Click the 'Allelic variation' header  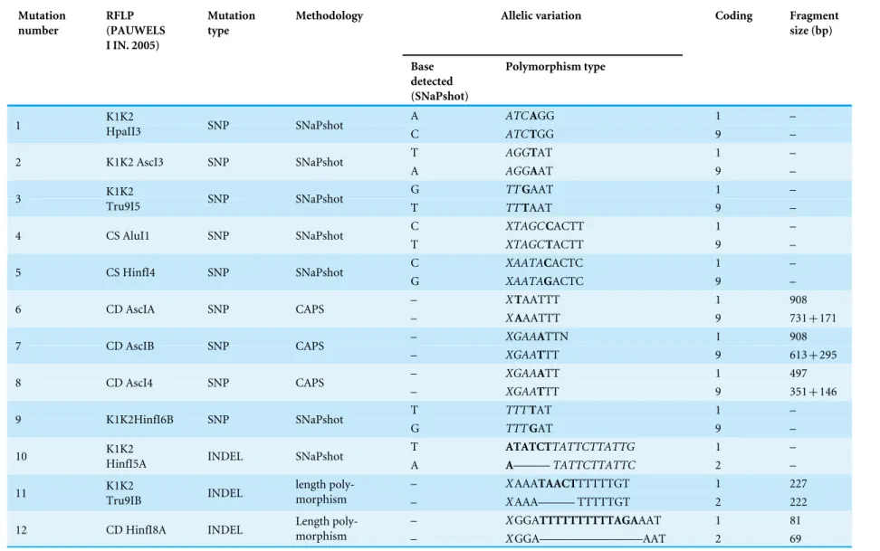[x=541, y=15]
